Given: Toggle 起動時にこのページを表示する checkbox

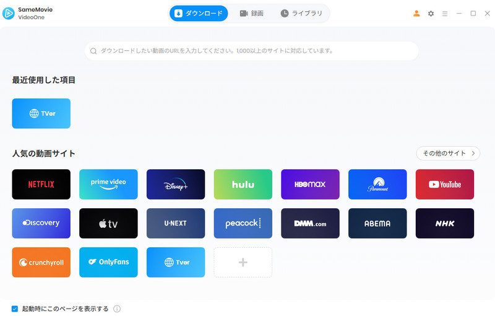Looking at the screenshot, I should point(15,309).
